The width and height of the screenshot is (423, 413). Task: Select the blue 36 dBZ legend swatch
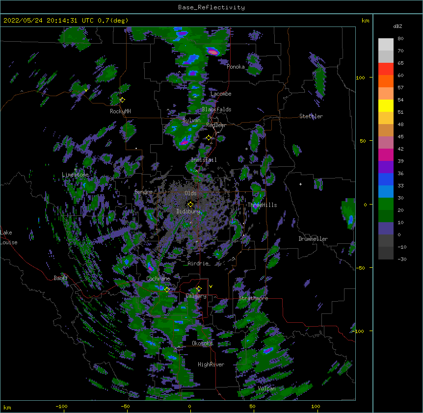point(386,179)
